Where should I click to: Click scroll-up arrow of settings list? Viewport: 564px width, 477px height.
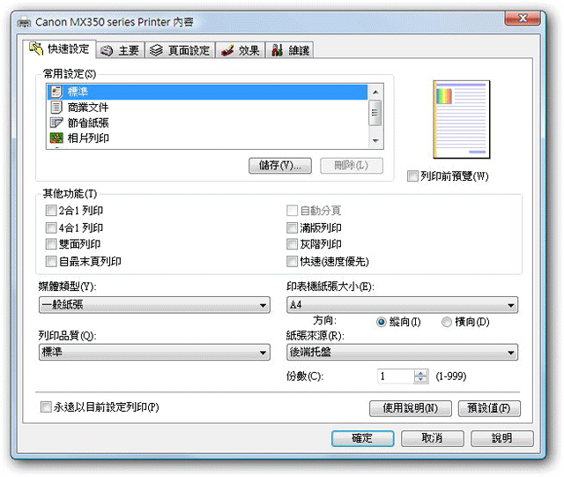click(x=375, y=93)
